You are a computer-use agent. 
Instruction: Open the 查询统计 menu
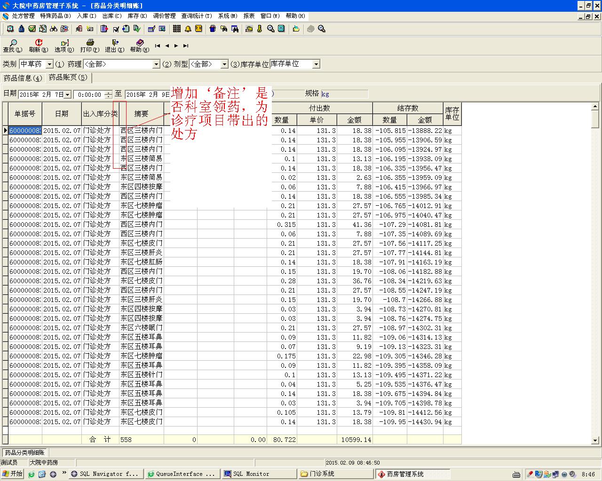(x=196, y=16)
